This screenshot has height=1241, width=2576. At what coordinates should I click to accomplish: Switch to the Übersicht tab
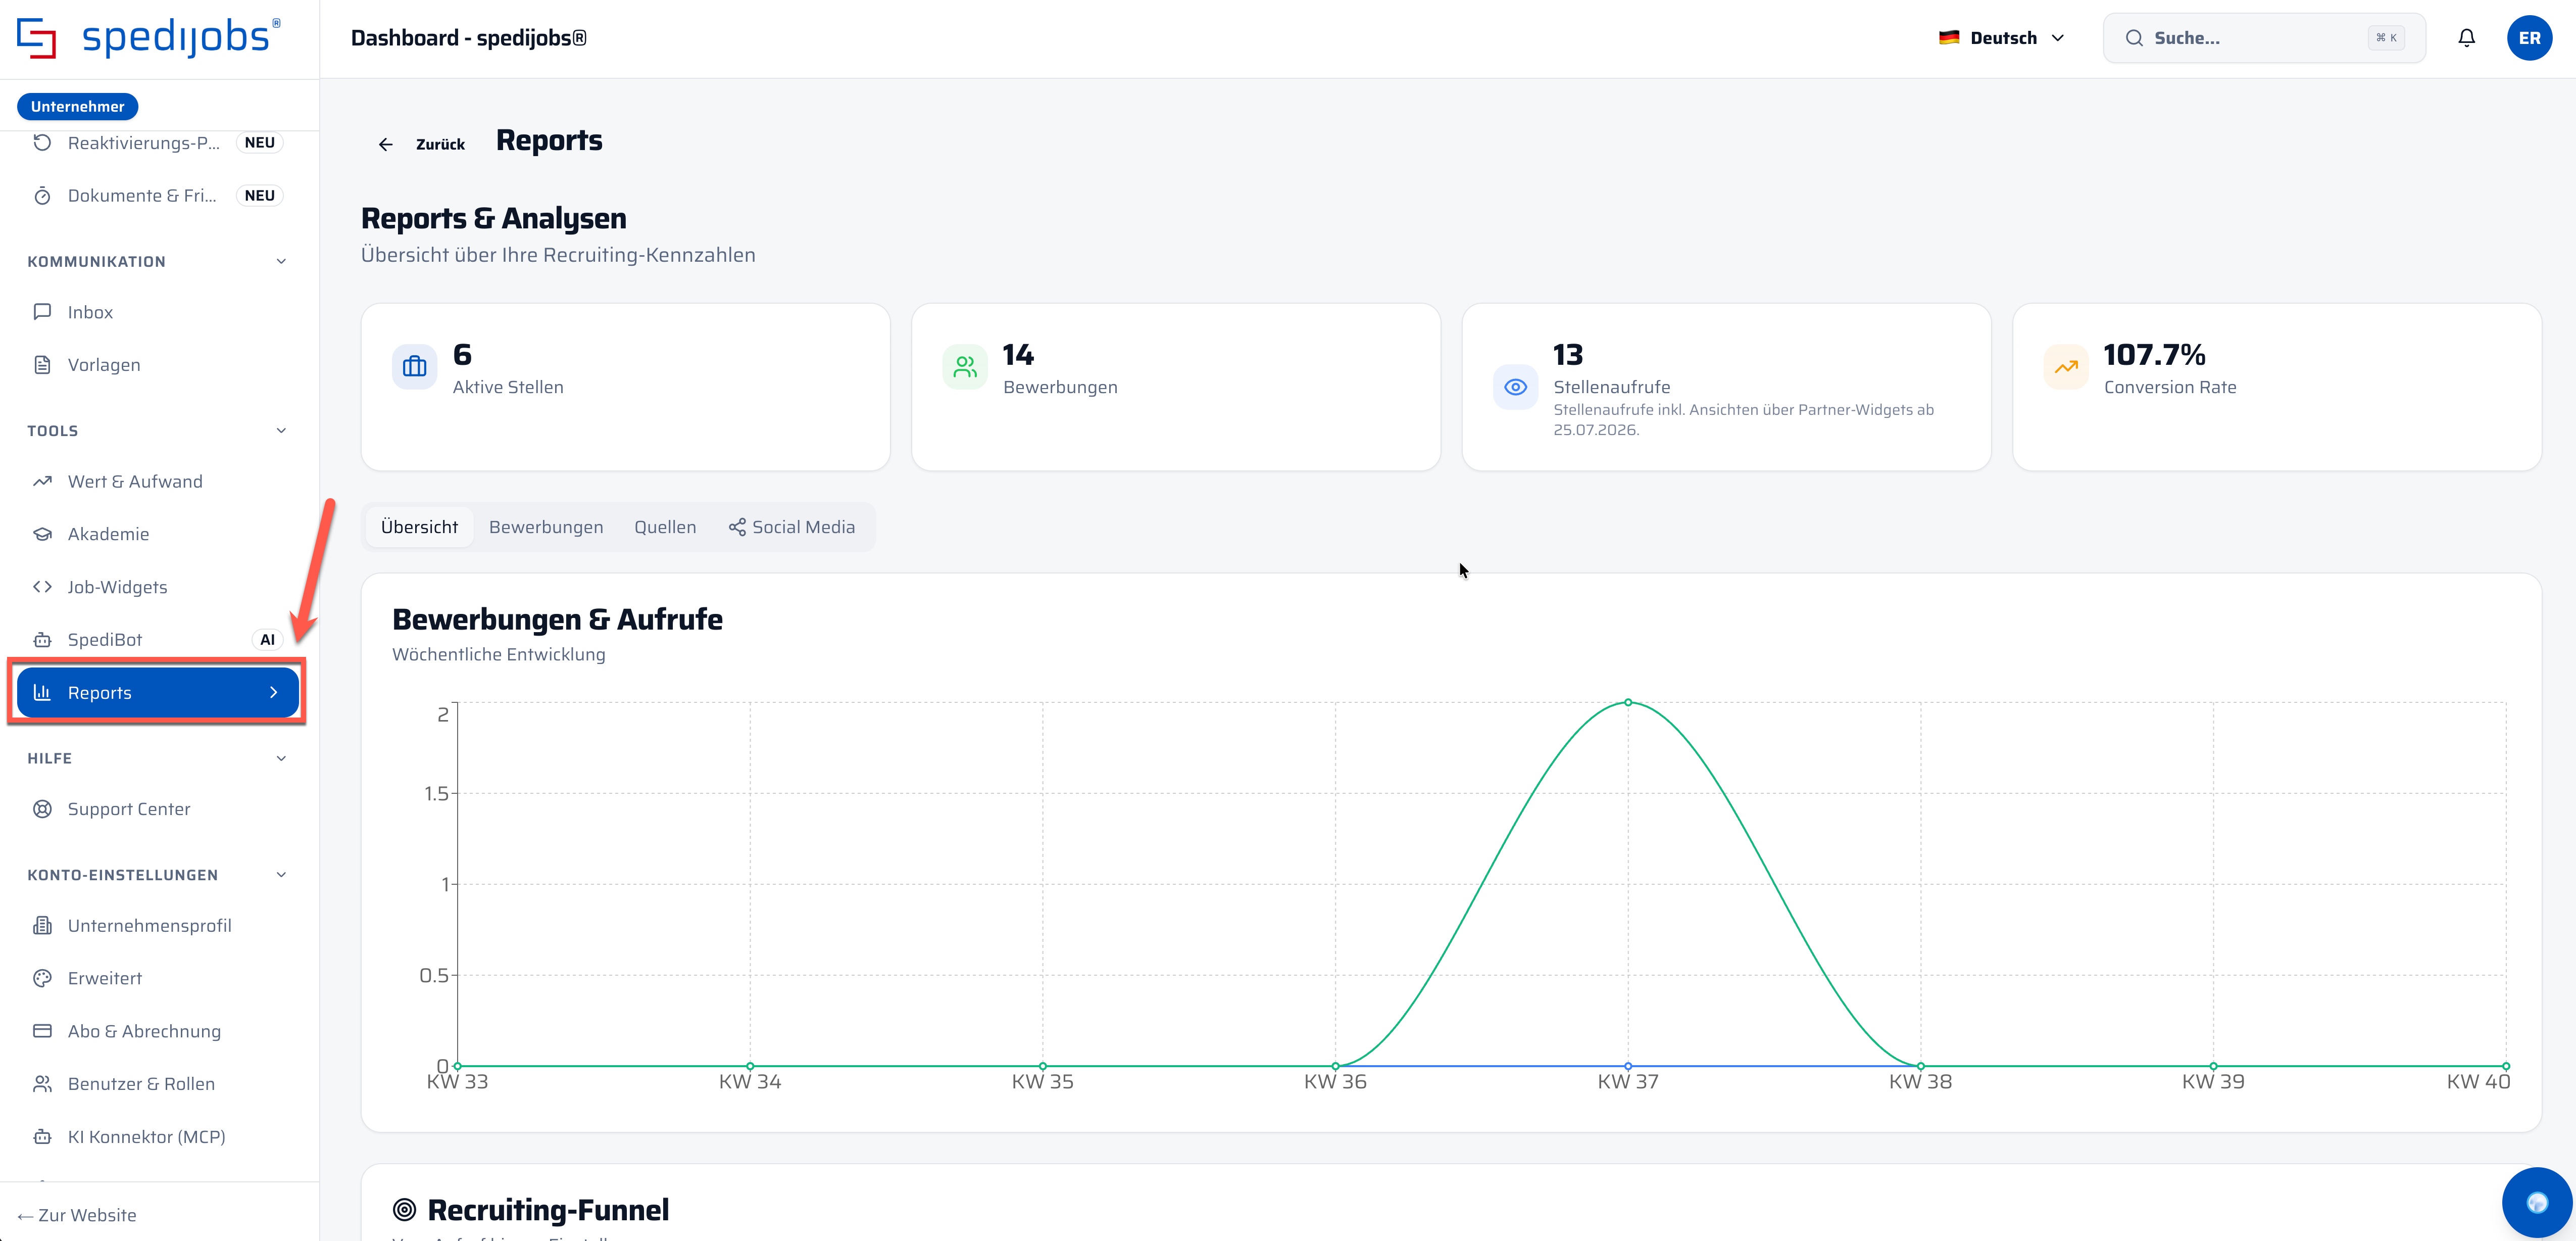419,527
